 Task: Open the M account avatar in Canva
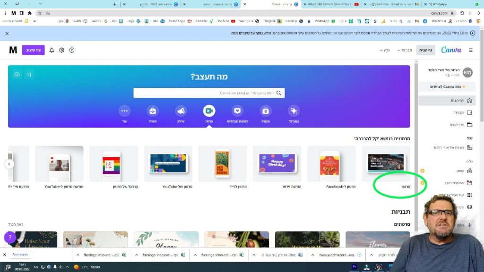tap(13, 50)
